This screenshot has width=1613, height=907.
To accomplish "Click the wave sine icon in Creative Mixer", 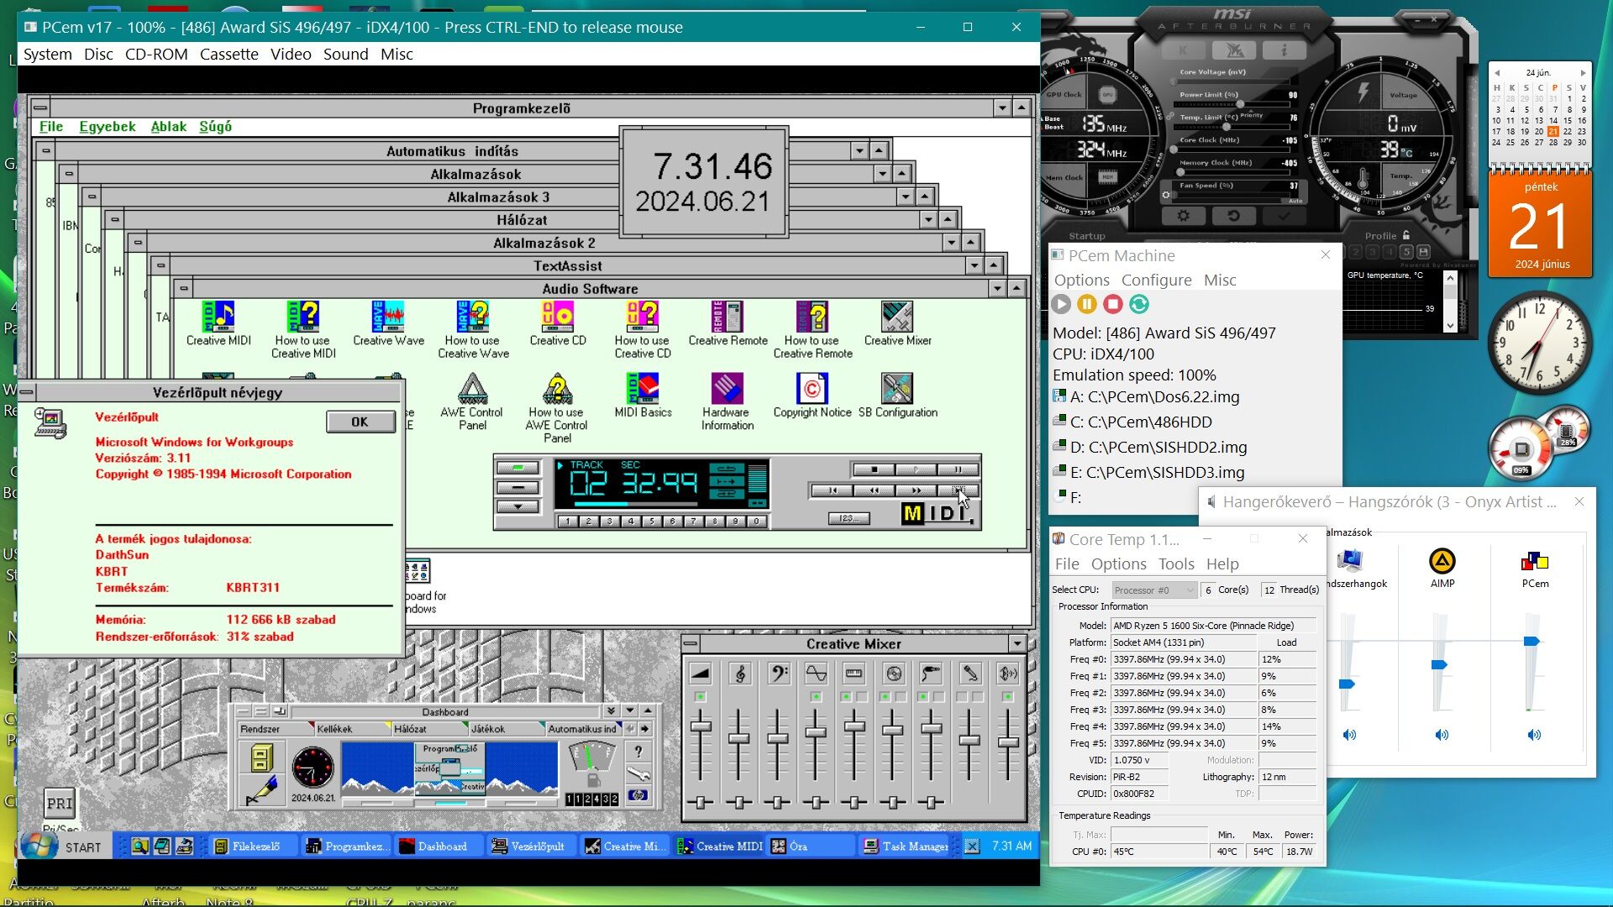I will (x=816, y=674).
